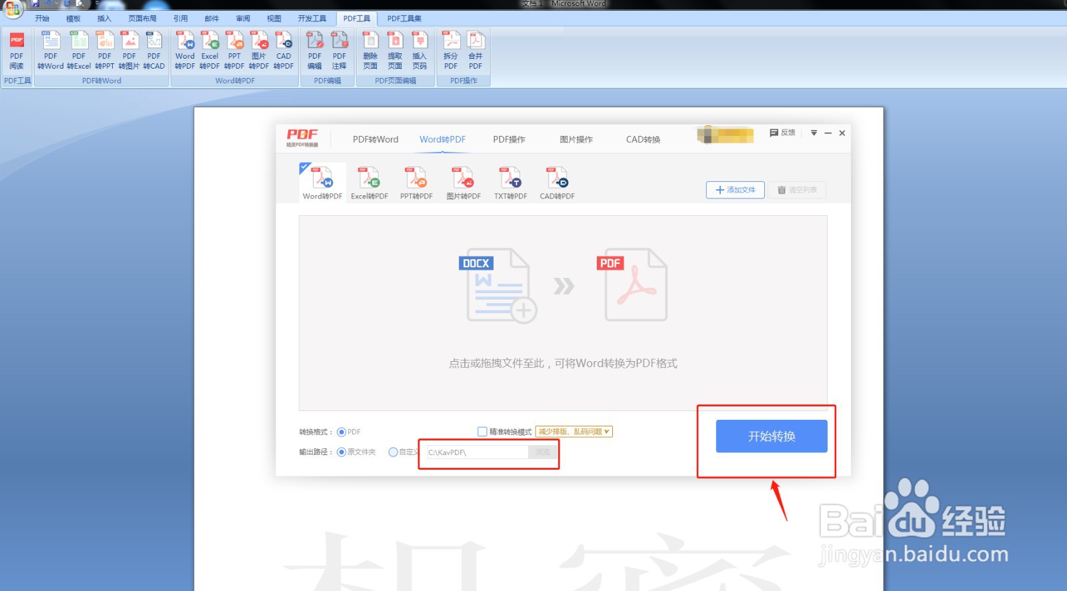The image size is (1067, 591).
Task: Click the C:\KavPDF\ output path field
Action: (x=477, y=452)
